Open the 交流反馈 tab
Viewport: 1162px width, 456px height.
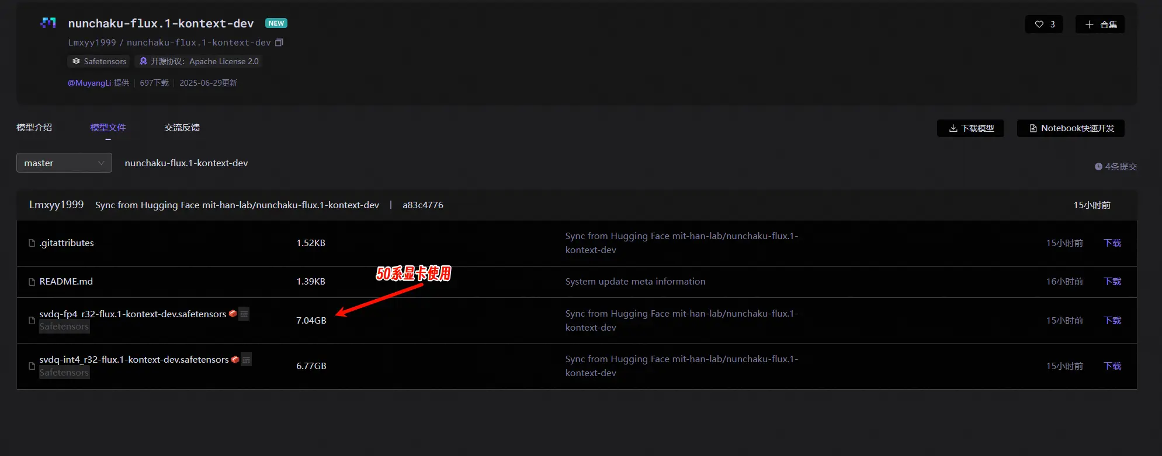[x=182, y=128]
